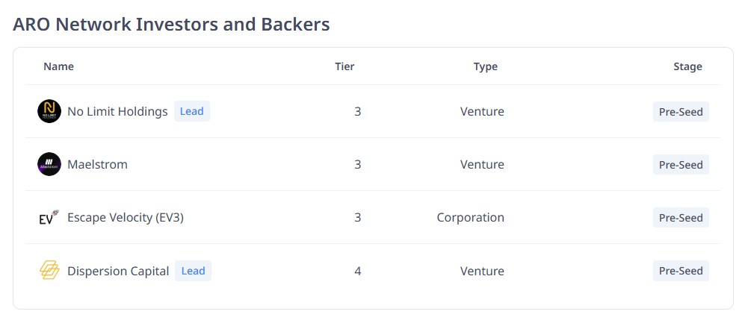742x323 pixels.
Task: Click the Lead badge beside No Limit Holdings
Action: coord(192,112)
